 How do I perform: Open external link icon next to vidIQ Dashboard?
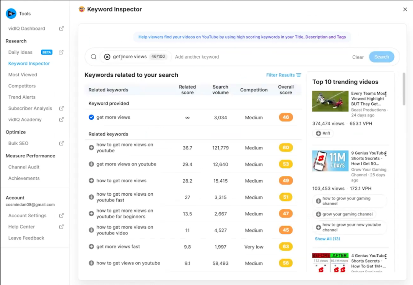[x=61, y=29]
